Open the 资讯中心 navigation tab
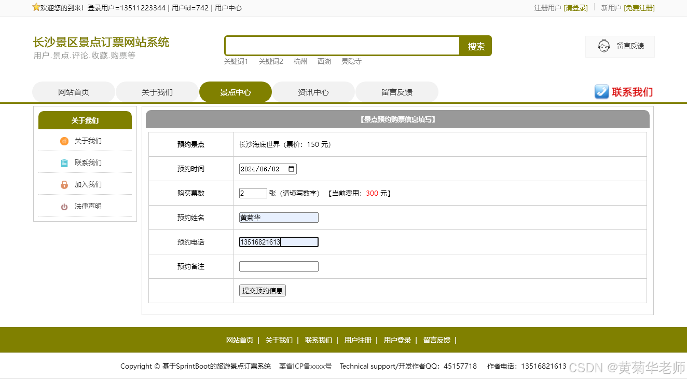This screenshot has height=379, width=687. [313, 92]
